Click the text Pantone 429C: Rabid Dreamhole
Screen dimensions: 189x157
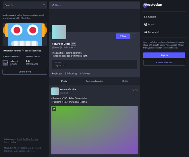(70, 99)
